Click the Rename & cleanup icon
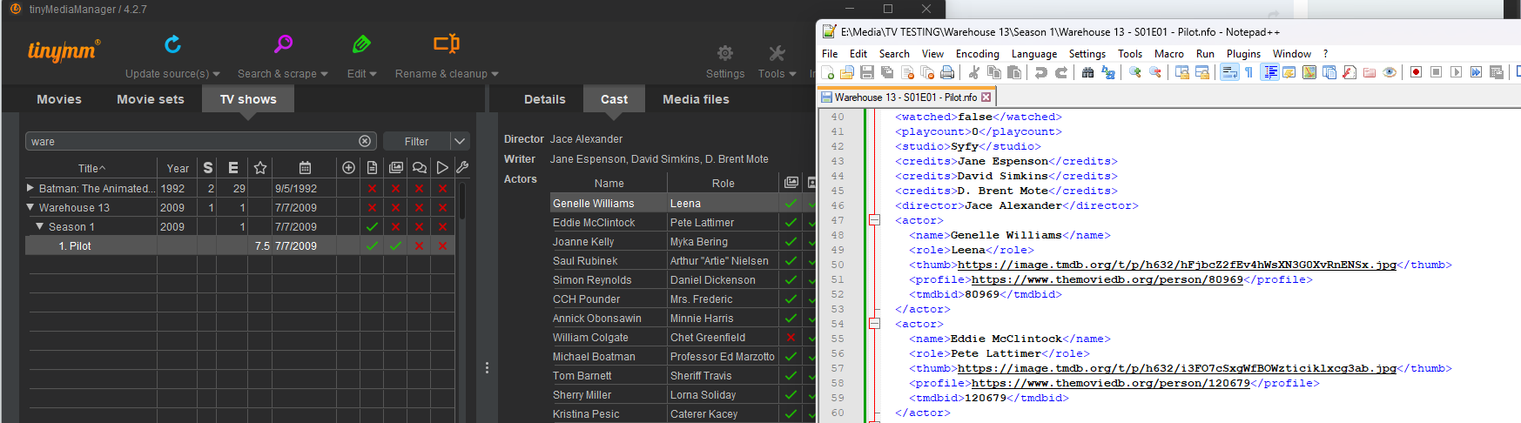 [446, 44]
